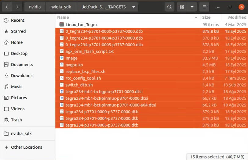Open Starred in sidebar
This screenshot has height=160, width=248.
(28, 31)
